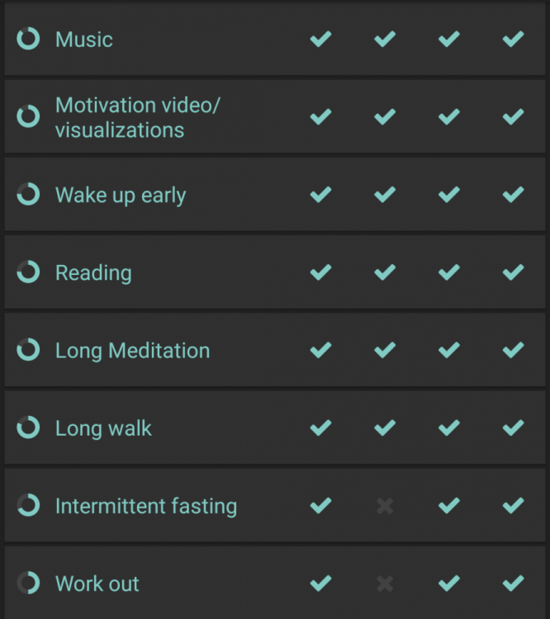Click the Work out progress ring icon

point(28,583)
